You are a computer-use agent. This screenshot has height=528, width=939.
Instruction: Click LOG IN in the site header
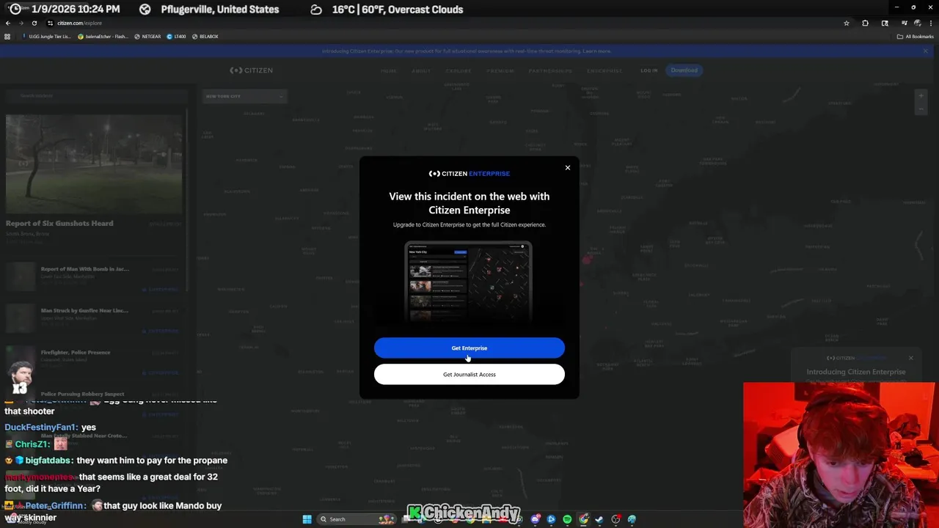(649, 70)
